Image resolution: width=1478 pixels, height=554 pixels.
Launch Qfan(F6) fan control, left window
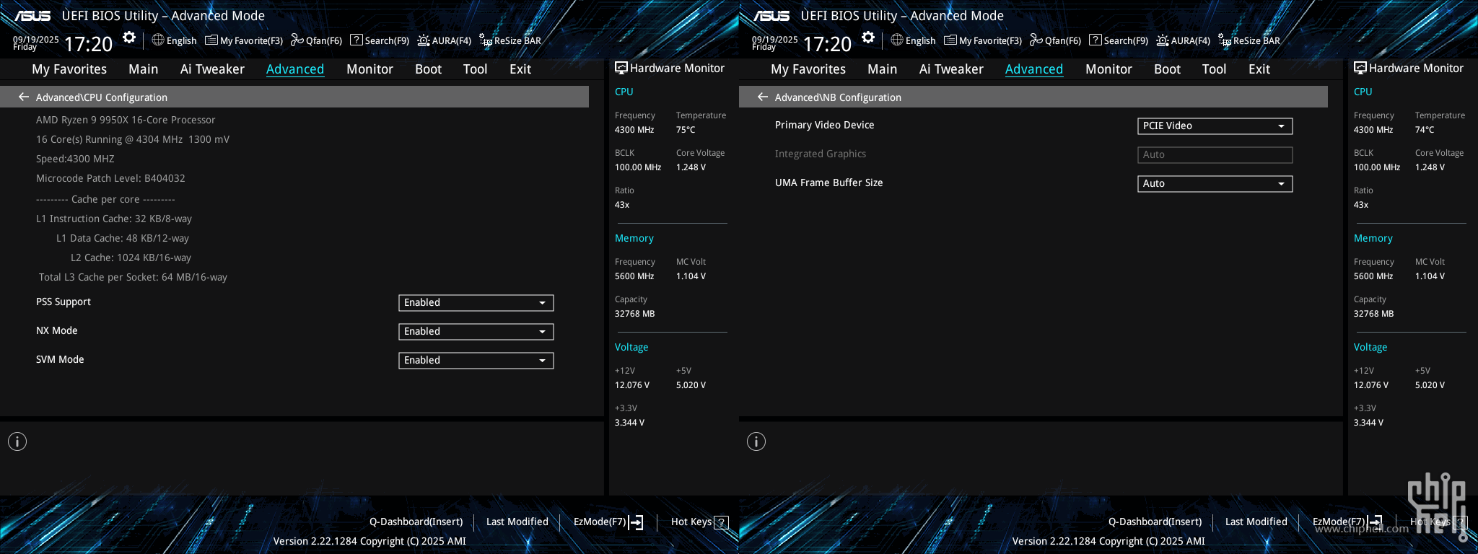(x=316, y=40)
